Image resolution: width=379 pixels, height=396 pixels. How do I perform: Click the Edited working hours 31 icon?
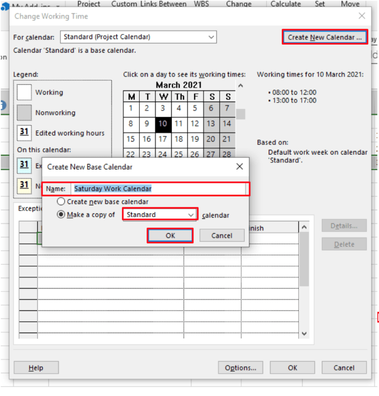click(24, 133)
